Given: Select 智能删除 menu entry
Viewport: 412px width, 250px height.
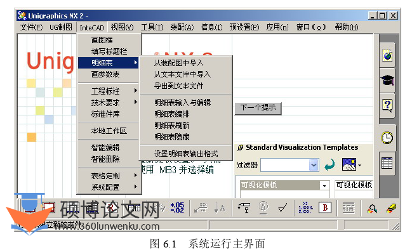Looking at the screenshot, I should pos(109,159).
